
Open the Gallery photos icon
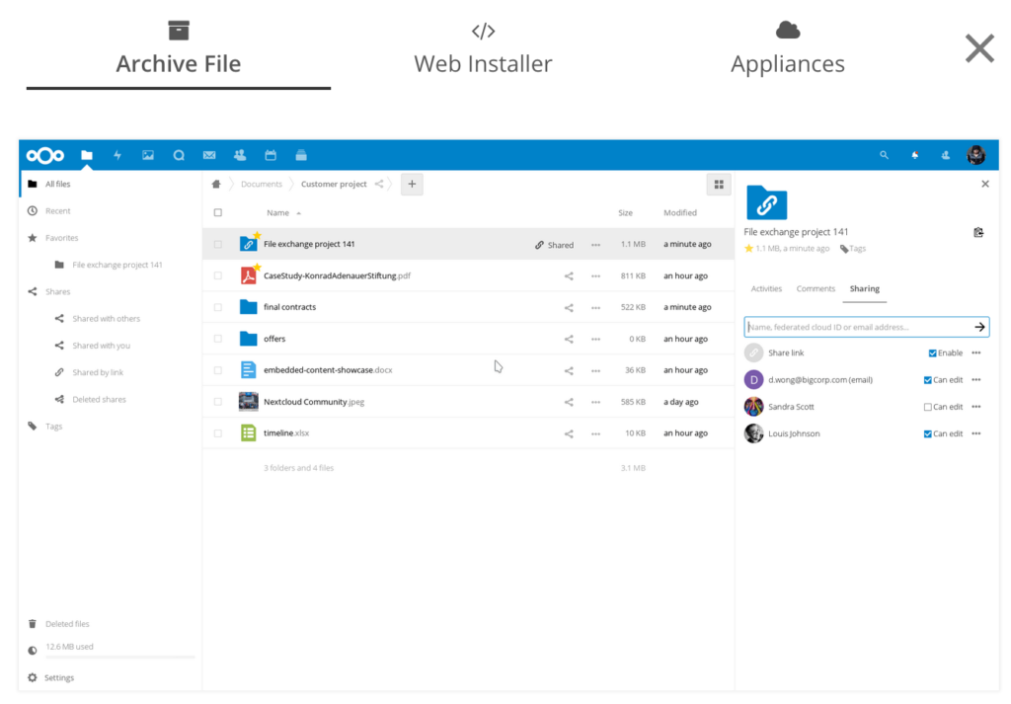pyautogui.click(x=148, y=155)
